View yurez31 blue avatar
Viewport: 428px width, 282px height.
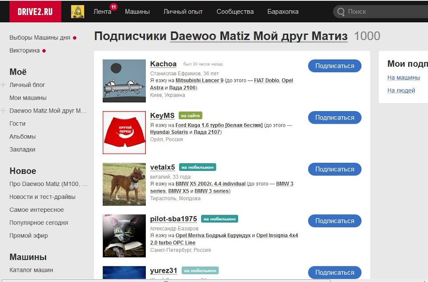pos(124,272)
